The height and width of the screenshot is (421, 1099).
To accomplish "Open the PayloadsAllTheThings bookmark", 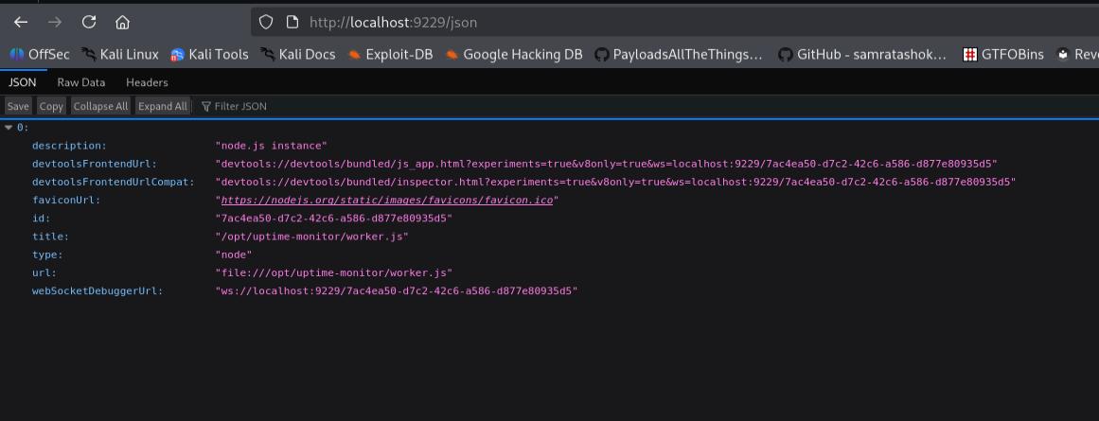I will click(679, 54).
